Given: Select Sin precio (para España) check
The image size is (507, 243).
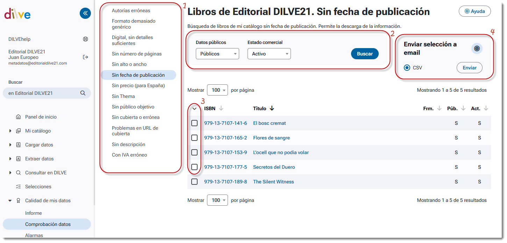Looking at the screenshot, I should click(138, 85).
